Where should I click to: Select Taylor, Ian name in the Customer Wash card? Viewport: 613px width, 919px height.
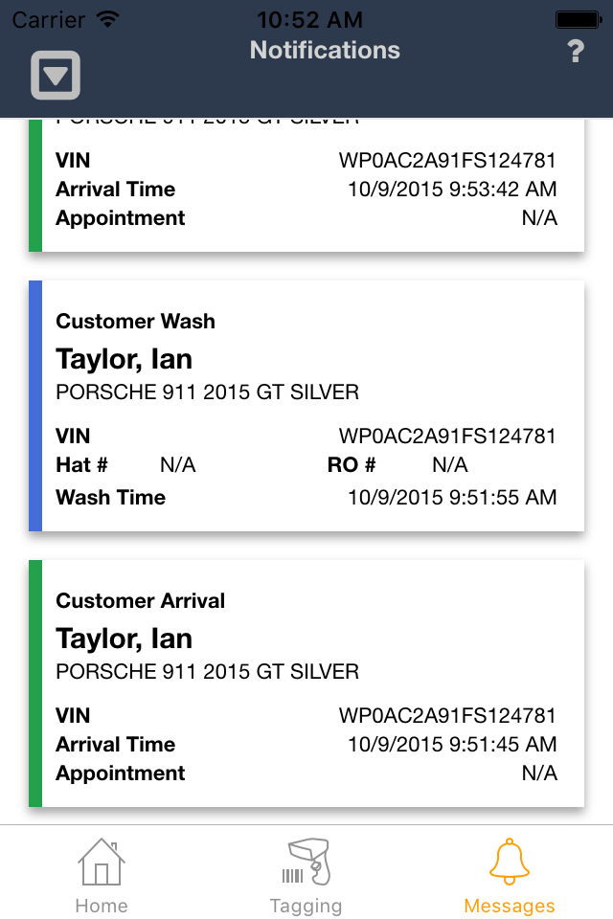point(125,359)
